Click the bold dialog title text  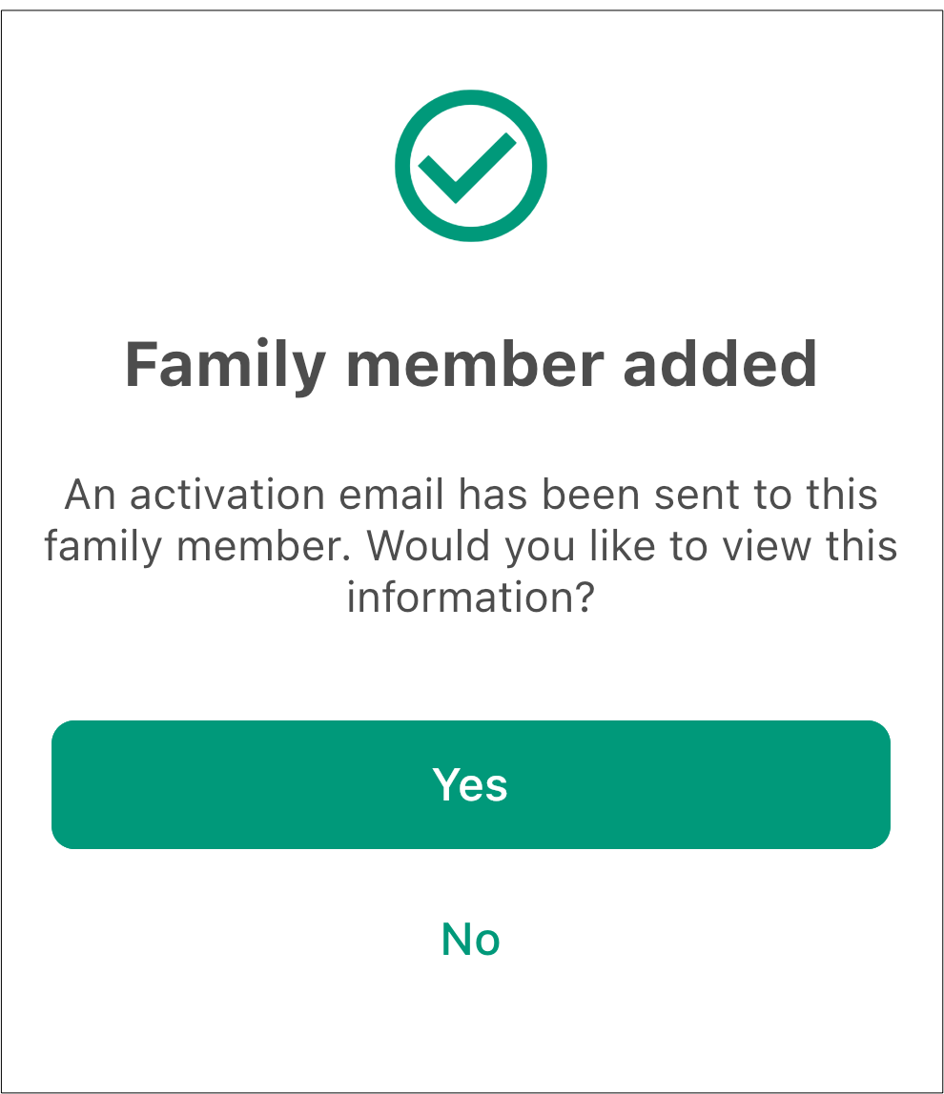click(x=471, y=364)
